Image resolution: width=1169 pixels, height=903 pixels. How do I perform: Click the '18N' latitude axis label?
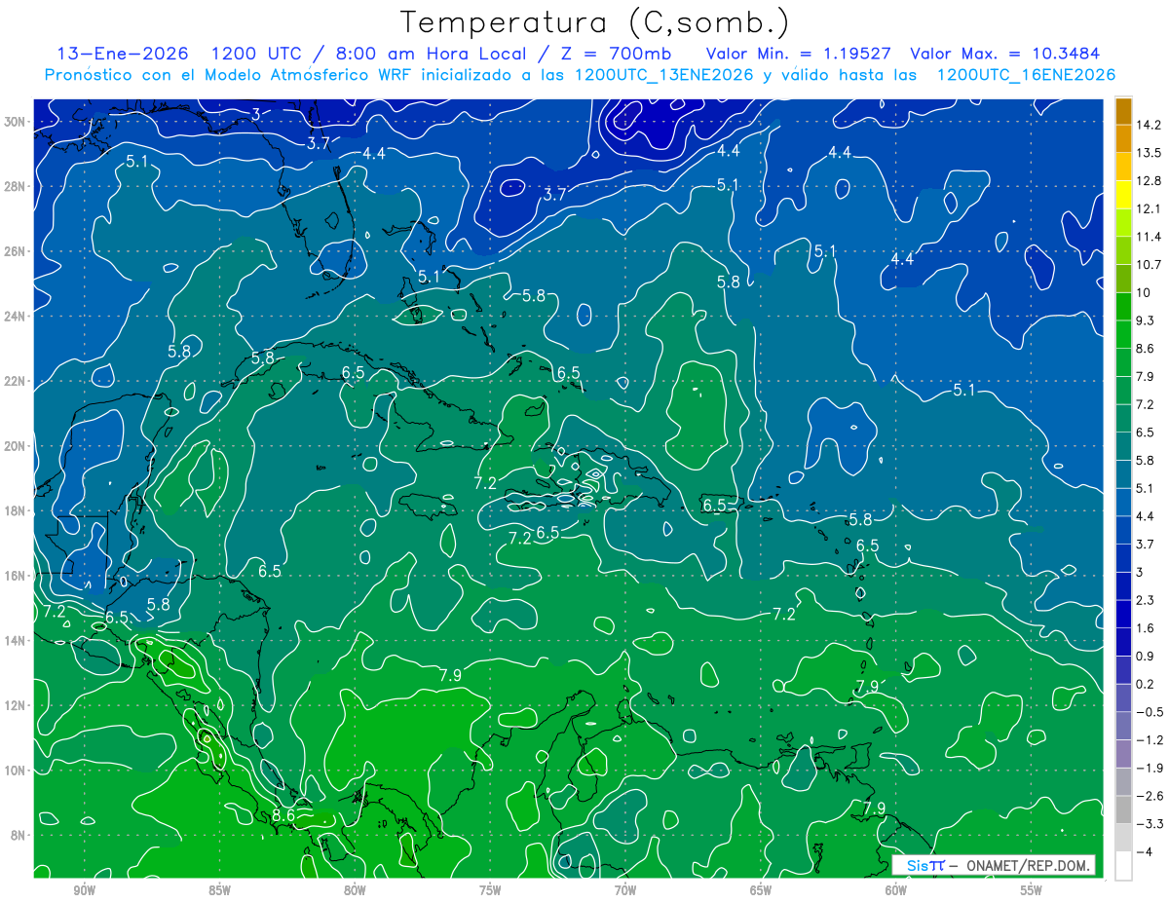pyautogui.click(x=15, y=510)
